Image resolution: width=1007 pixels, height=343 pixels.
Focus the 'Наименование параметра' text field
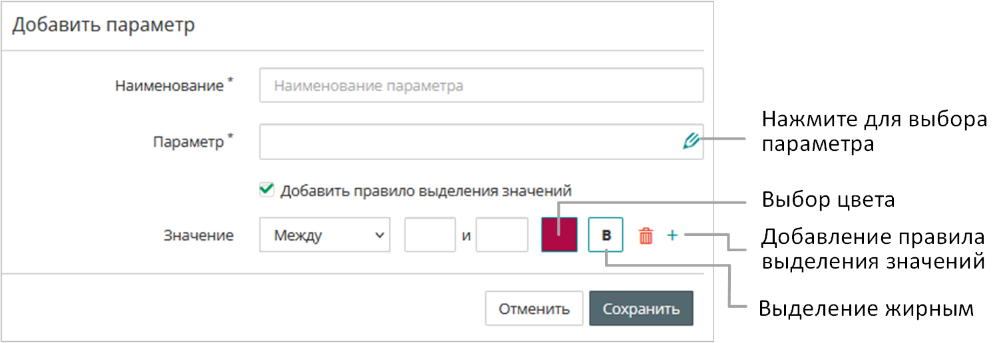coord(481,86)
